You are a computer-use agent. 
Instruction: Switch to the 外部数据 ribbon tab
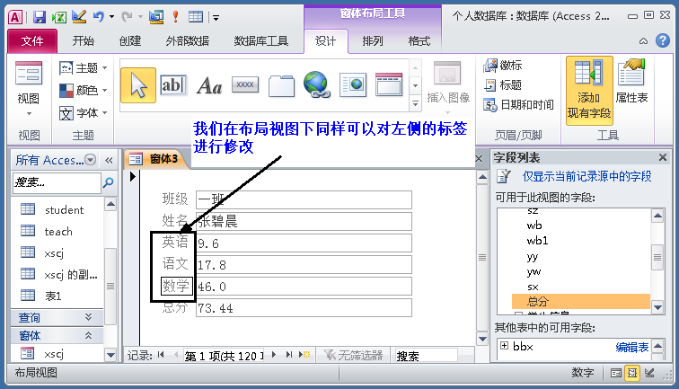coord(187,40)
